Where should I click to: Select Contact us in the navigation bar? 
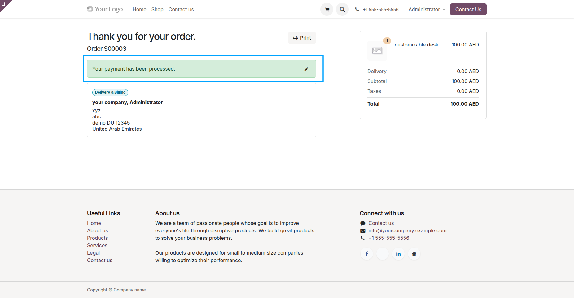[x=181, y=9]
